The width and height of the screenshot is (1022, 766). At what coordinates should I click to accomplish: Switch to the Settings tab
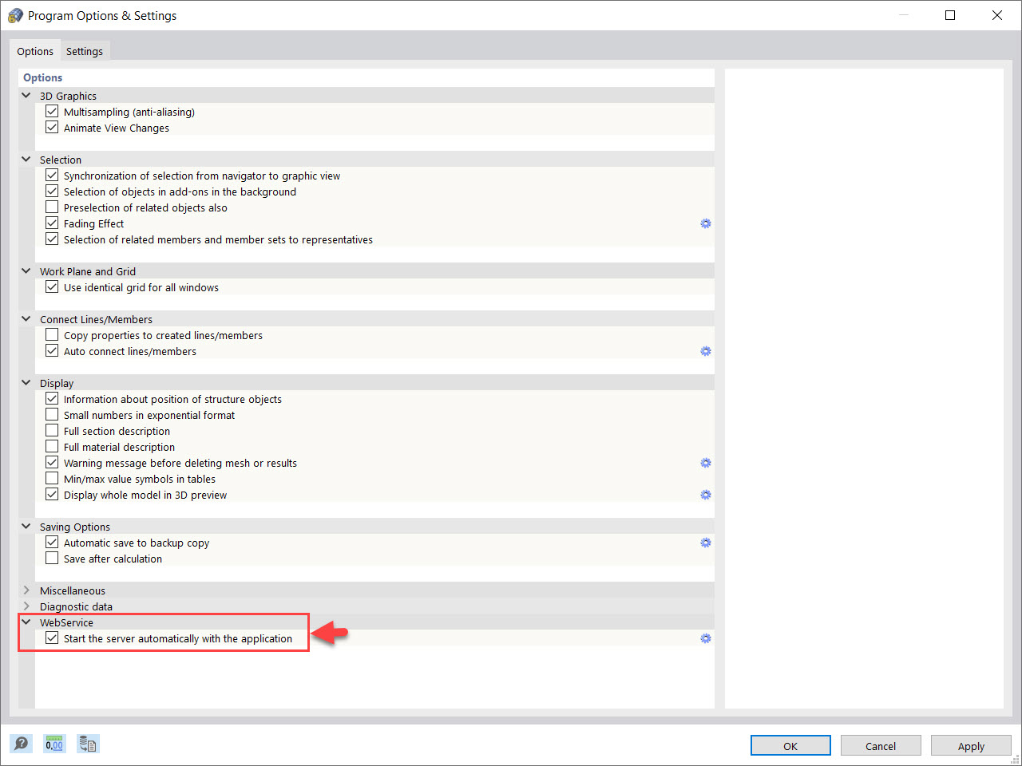click(85, 50)
